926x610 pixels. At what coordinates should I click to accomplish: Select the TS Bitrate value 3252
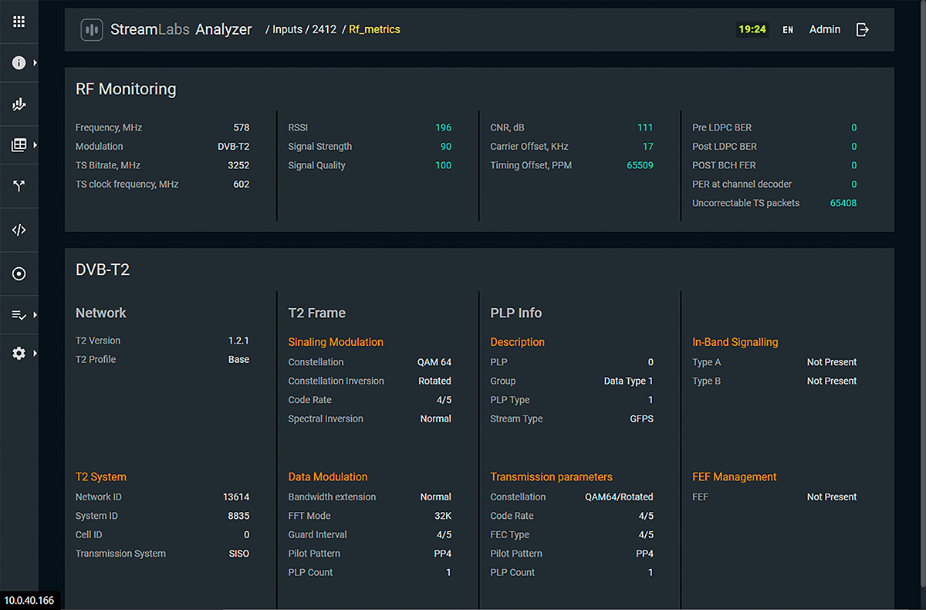(x=238, y=165)
